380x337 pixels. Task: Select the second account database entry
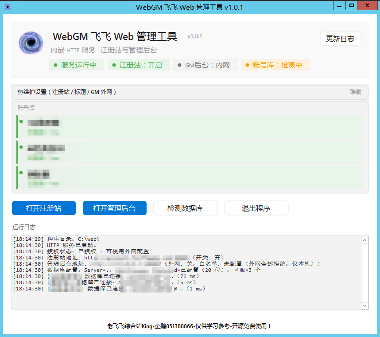190,152
